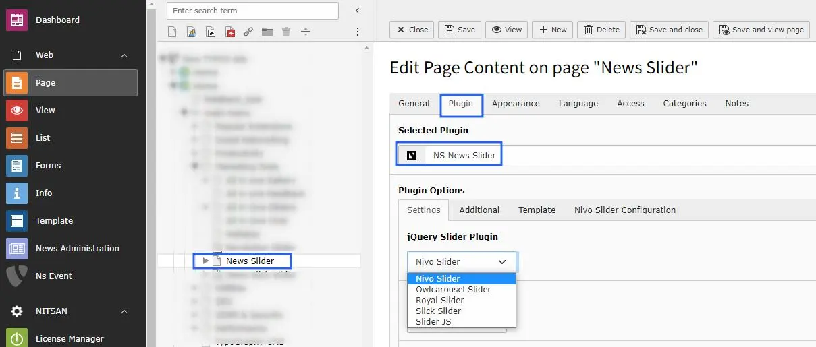Choose Slick Slider from the list
The width and height of the screenshot is (816, 347).
[x=462, y=311]
